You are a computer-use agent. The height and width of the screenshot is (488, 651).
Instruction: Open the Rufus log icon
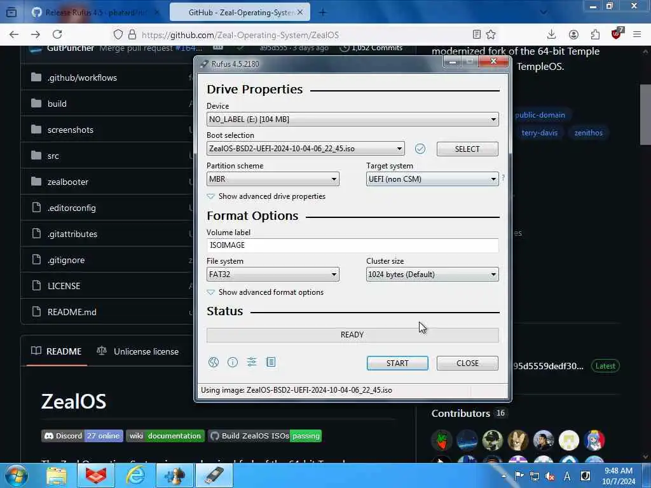(x=271, y=362)
